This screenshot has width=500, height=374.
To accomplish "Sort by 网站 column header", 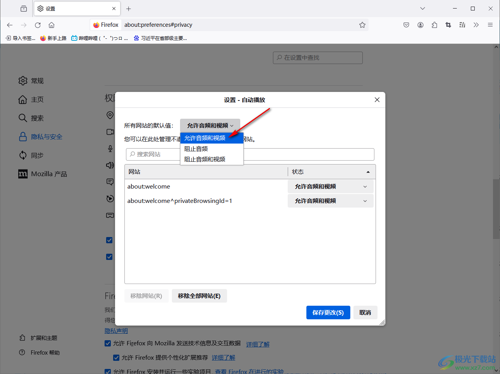I will (x=206, y=172).
